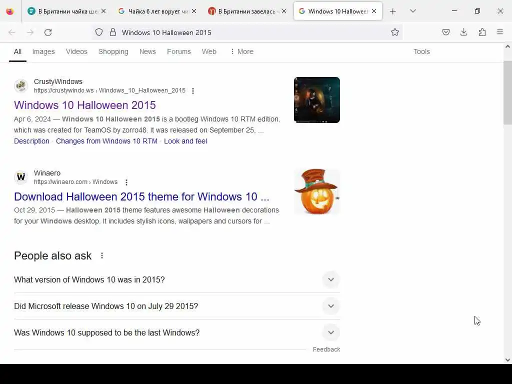Open the pumpkin thumbnail of Winaero result
Image resolution: width=512 pixels, height=384 pixels.
click(x=316, y=191)
